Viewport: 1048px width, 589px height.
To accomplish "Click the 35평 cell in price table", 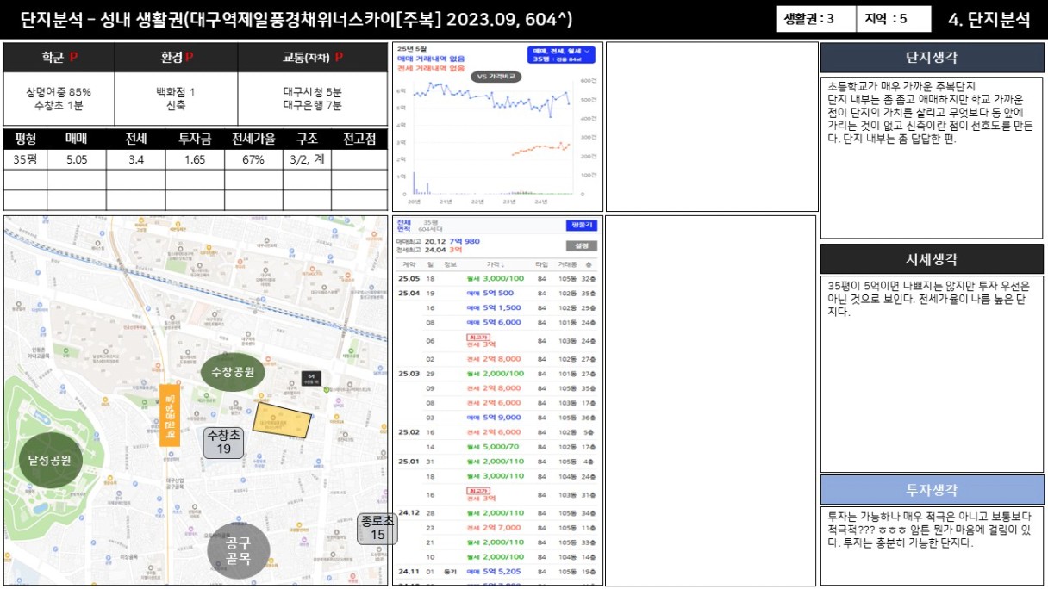I will point(26,159).
